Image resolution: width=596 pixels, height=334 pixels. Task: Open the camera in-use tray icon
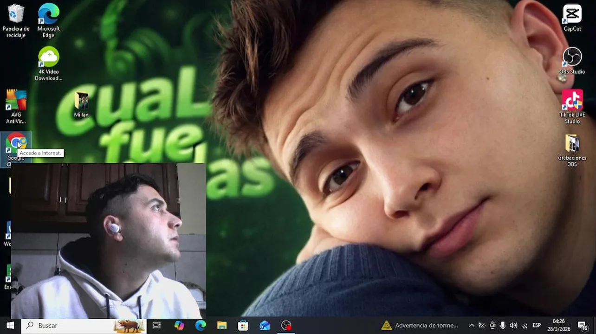click(x=492, y=326)
